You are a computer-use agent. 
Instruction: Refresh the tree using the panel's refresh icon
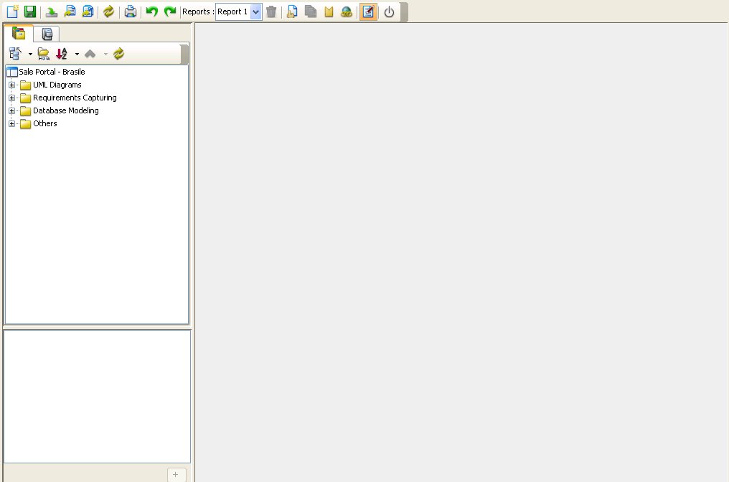click(x=118, y=54)
